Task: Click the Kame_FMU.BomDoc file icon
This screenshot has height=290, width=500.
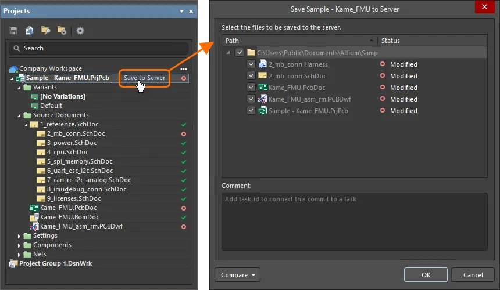Action: [x=34, y=217]
